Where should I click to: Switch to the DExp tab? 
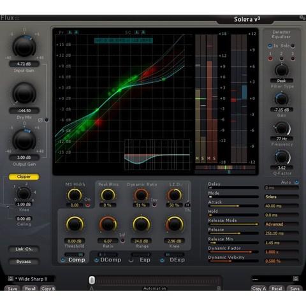click(x=177, y=259)
